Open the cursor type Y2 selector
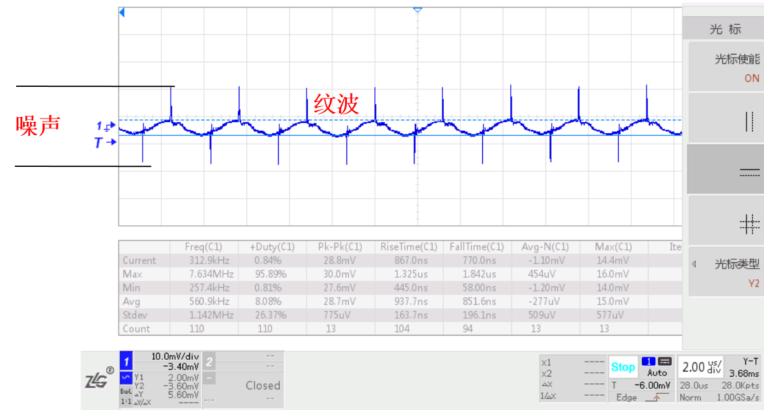The width and height of the screenshot is (764, 410). tap(724, 272)
